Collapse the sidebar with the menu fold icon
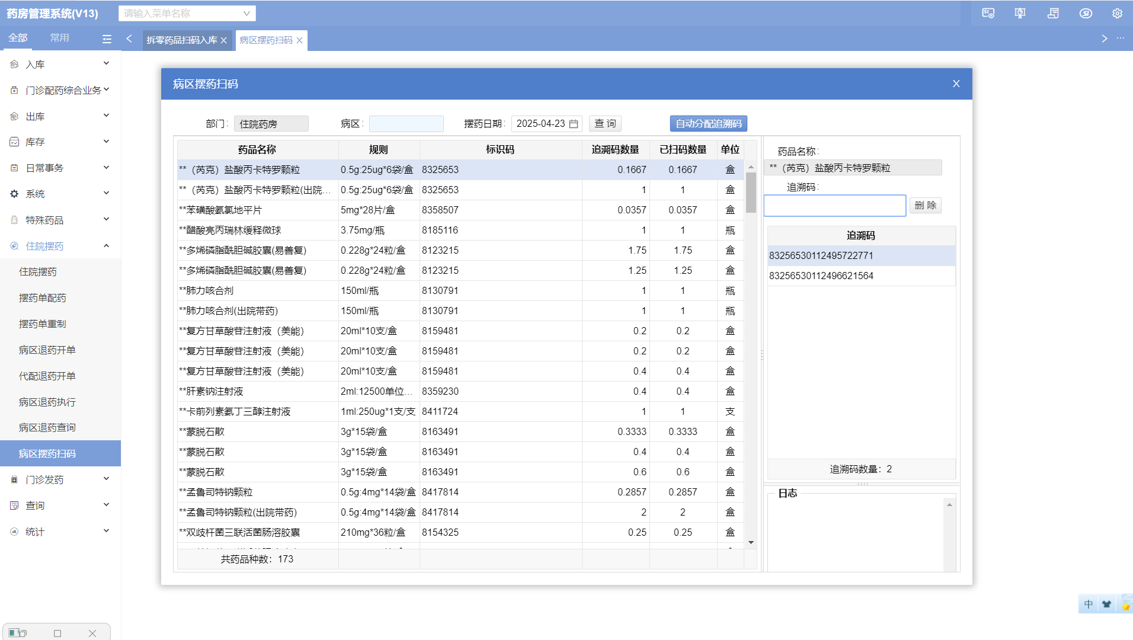 click(x=107, y=39)
